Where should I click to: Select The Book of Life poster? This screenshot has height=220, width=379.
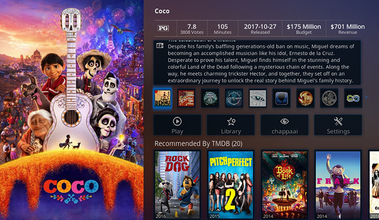(284, 185)
